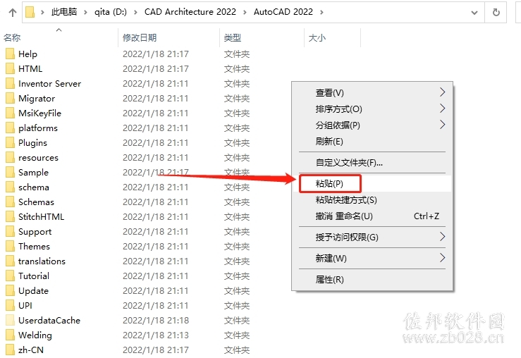The height and width of the screenshot is (358, 521).
Task: Choose 刷新(E) from context menu
Action: point(372,142)
